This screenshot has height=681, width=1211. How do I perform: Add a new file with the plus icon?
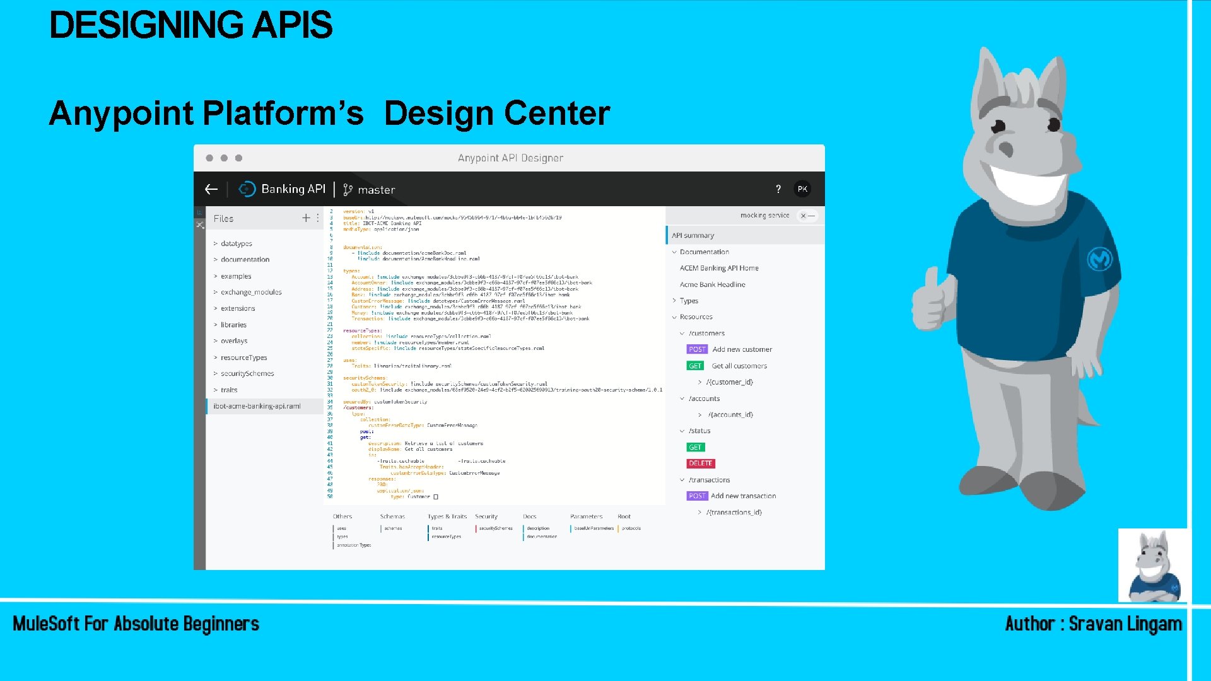tap(306, 218)
